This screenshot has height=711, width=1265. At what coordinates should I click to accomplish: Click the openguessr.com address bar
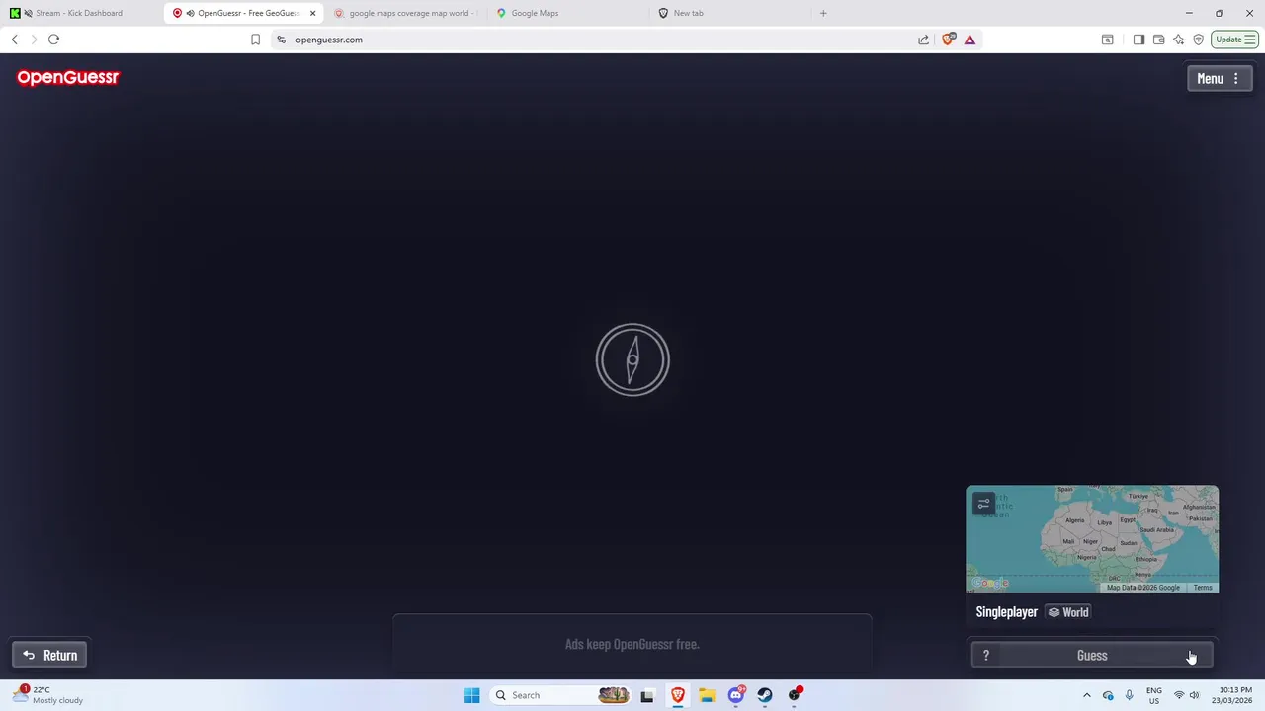click(x=593, y=39)
